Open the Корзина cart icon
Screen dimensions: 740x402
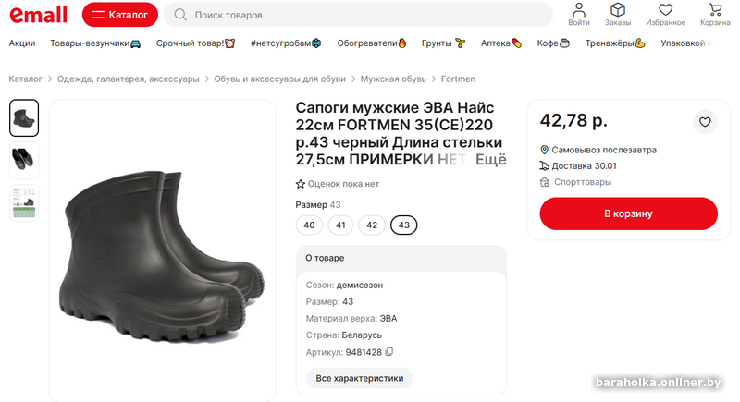coord(715,14)
